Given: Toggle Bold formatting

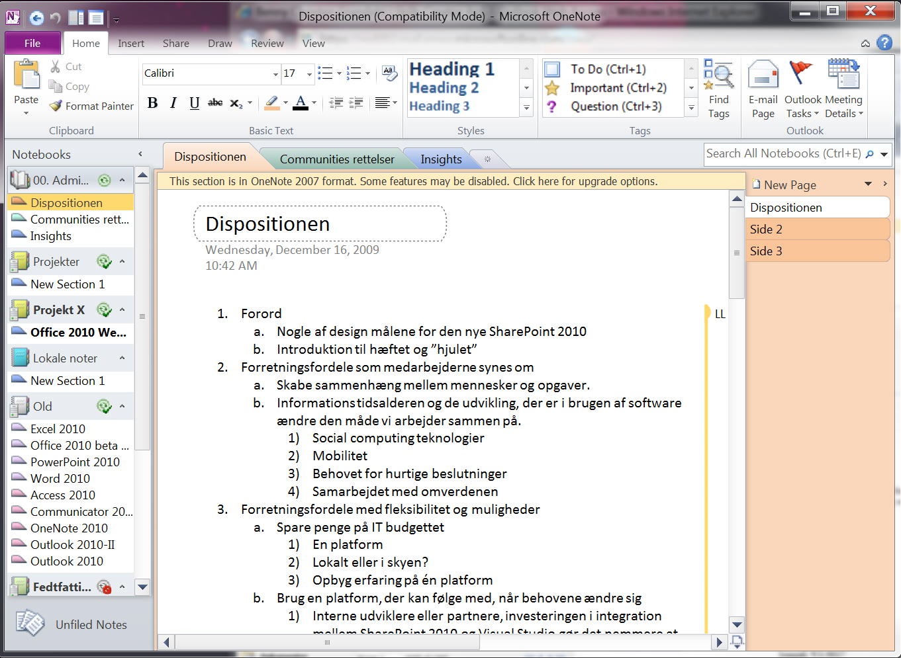Looking at the screenshot, I should click(x=152, y=103).
